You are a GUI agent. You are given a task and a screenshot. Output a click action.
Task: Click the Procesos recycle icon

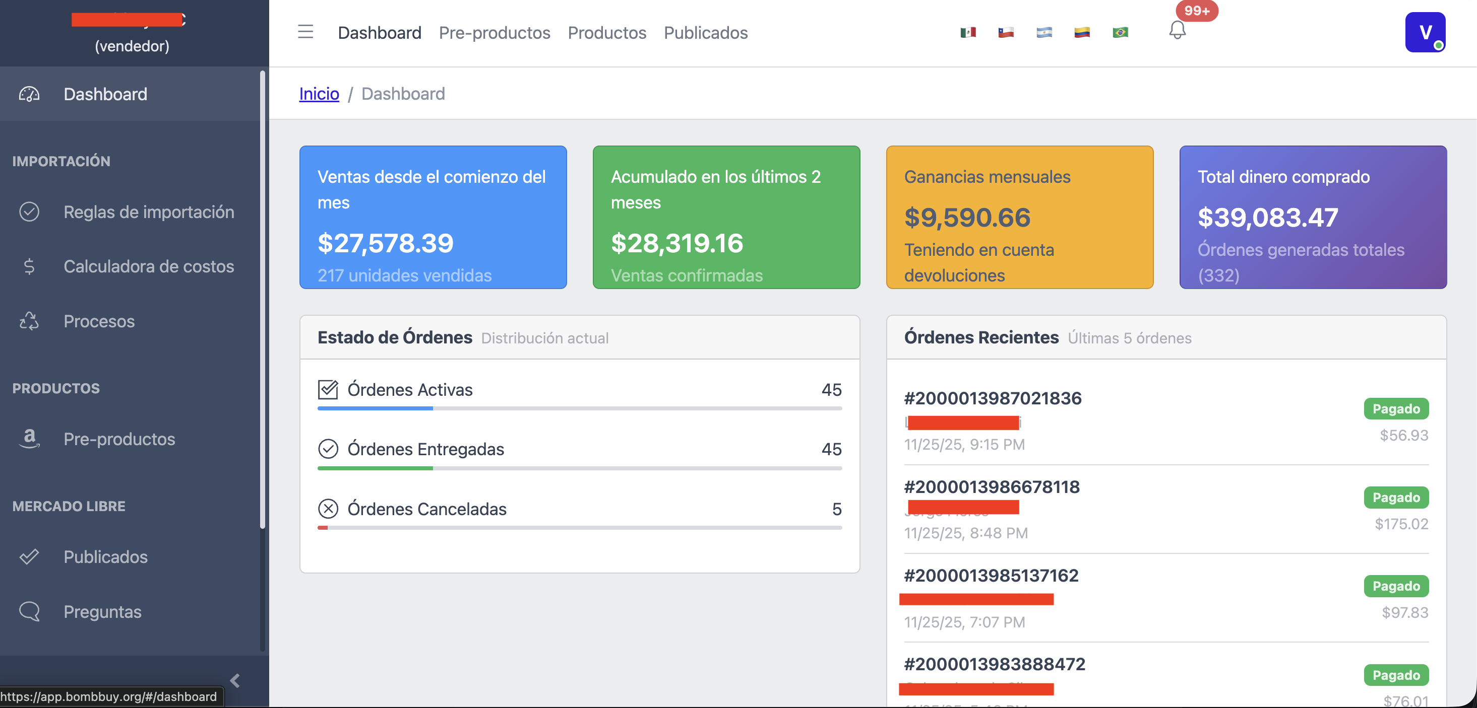(28, 321)
